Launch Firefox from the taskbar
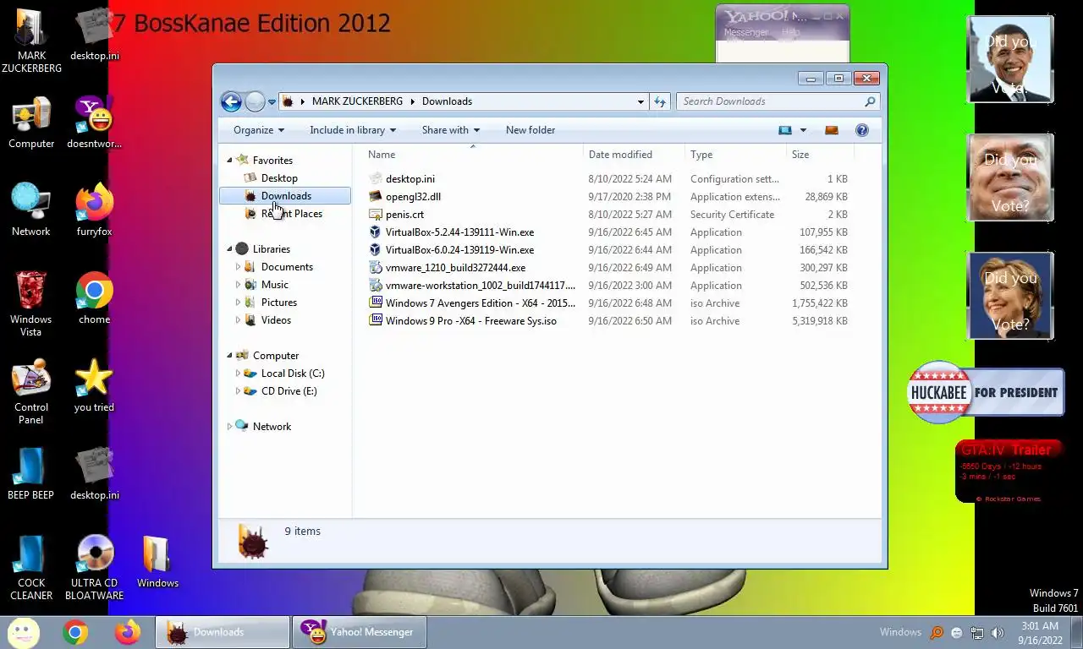Image resolution: width=1083 pixels, height=649 pixels. [128, 632]
